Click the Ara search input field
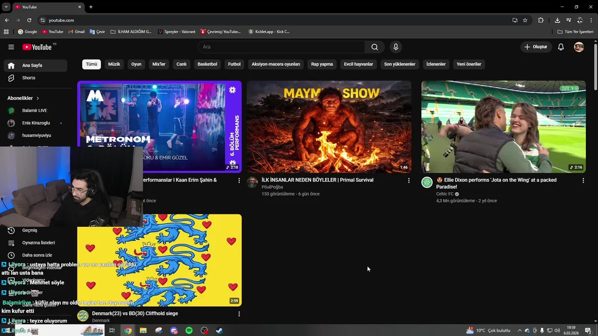Viewport: 598px width, 336px height. [x=281, y=47]
